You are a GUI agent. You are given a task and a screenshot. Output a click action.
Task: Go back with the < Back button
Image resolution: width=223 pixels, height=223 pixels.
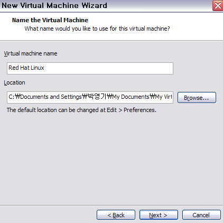click(x=116, y=215)
